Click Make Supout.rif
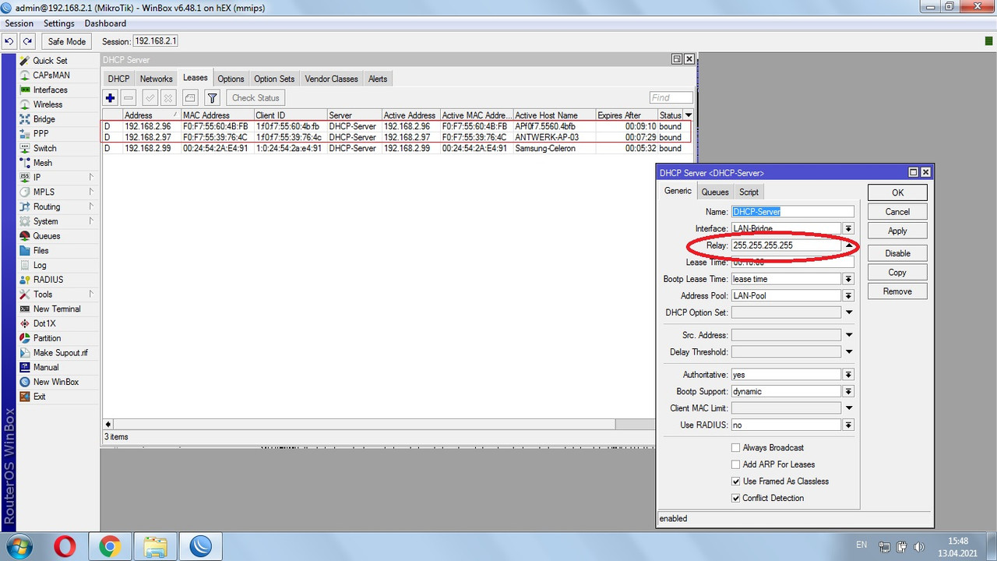The width and height of the screenshot is (997, 561). [60, 353]
